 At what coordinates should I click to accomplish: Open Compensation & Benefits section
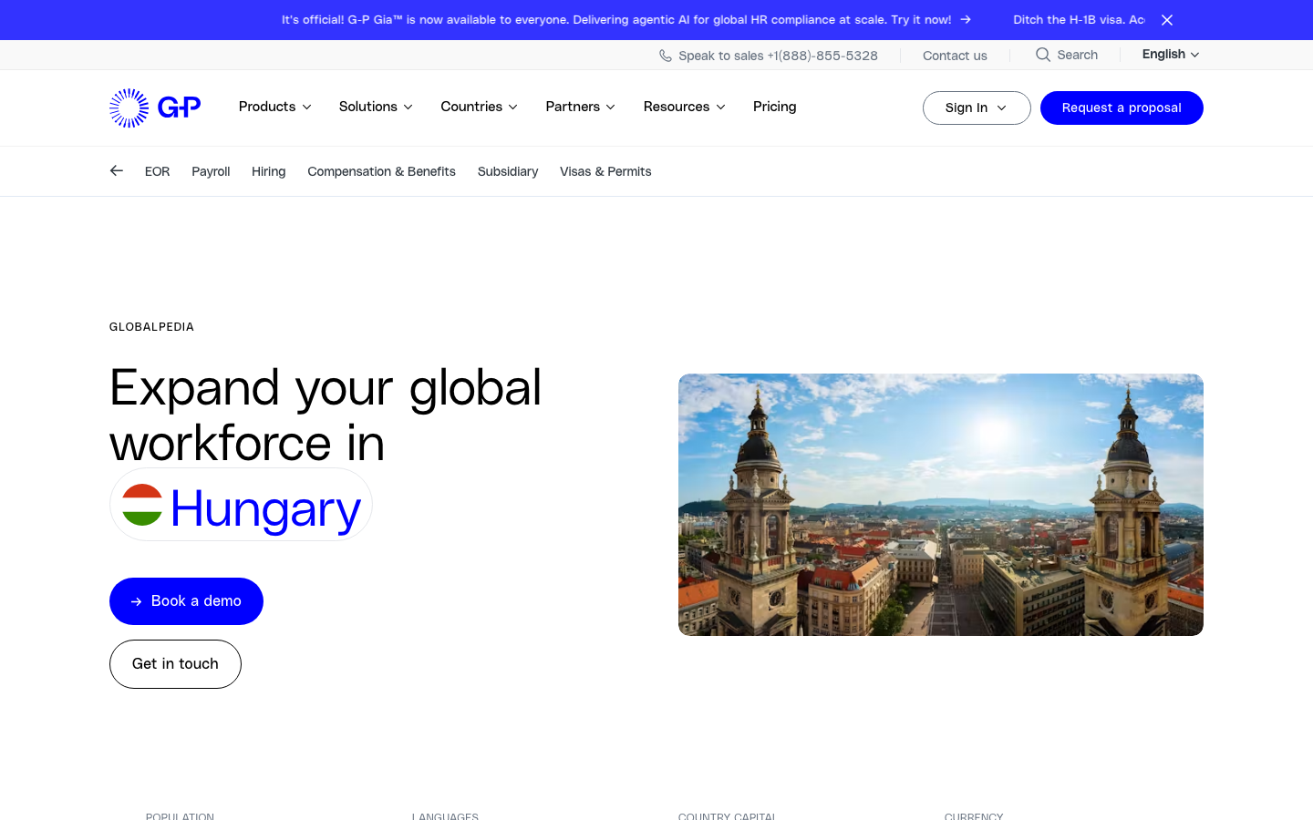tap(381, 171)
